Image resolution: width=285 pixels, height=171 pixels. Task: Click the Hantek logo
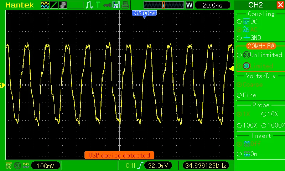(x=20, y=5)
